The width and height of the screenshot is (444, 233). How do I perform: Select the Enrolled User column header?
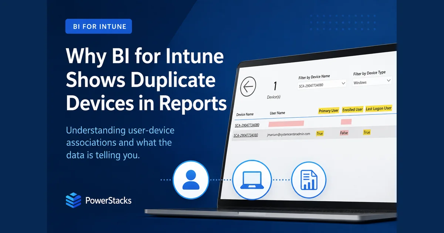click(352, 109)
